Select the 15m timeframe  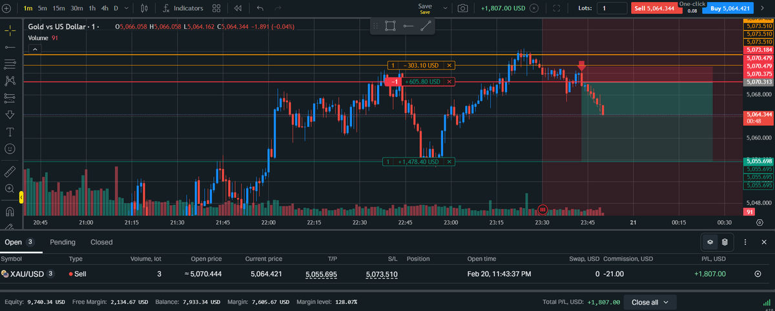59,8
